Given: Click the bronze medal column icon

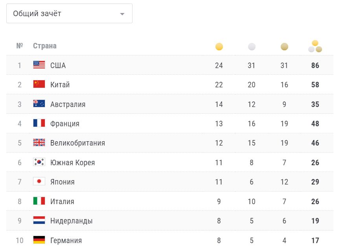Looking at the screenshot, I should [x=284, y=47].
